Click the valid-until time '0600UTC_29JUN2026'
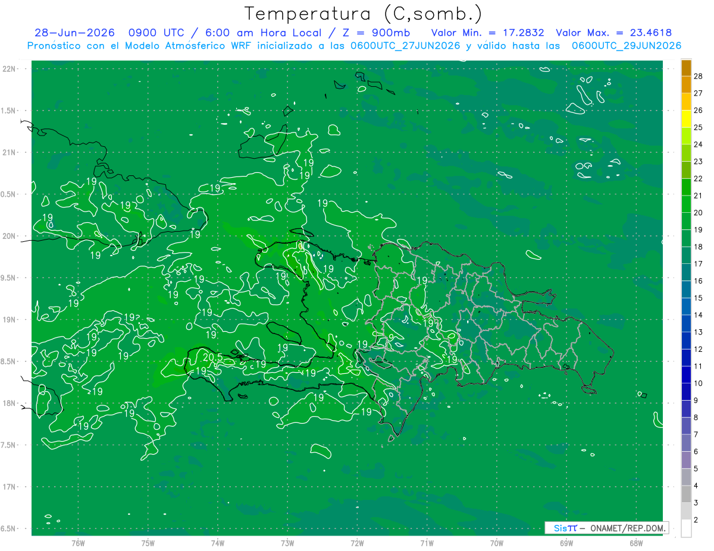The image size is (714, 551). 626,46
